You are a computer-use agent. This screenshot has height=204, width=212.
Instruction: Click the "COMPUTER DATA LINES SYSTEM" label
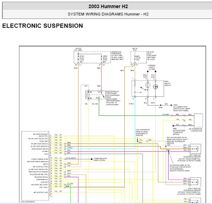click(x=100, y=159)
